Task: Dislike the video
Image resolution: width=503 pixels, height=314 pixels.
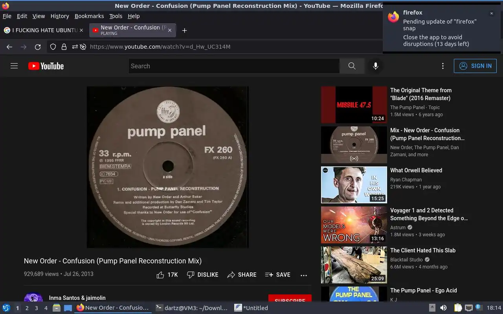Action: (202, 275)
